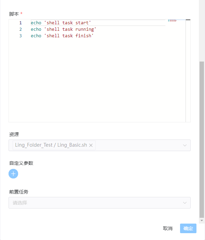The image size is (205, 240).
Task: Click the dialog's vertical scrollbar thumb
Action: click(202, 139)
